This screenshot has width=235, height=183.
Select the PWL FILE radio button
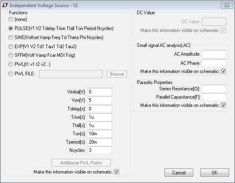11,74
